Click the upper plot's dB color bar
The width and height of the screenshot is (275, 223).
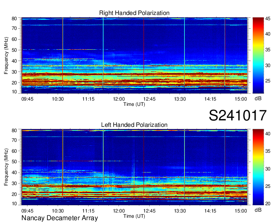(x=258, y=55)
